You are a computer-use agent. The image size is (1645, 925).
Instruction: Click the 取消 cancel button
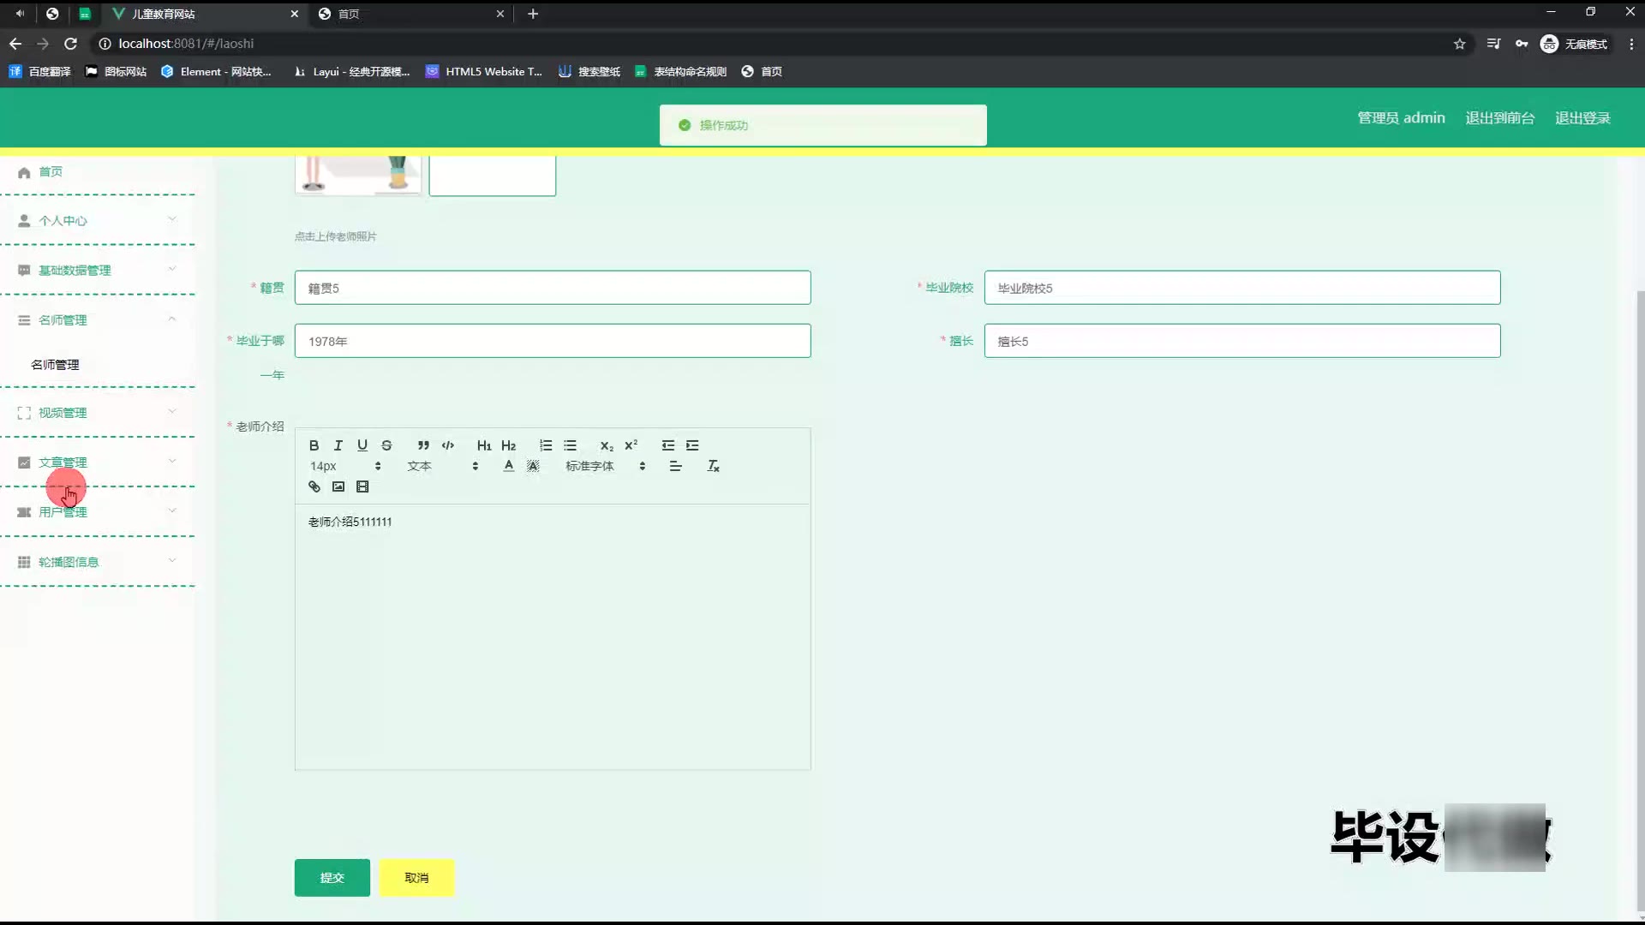click(416, 877)
